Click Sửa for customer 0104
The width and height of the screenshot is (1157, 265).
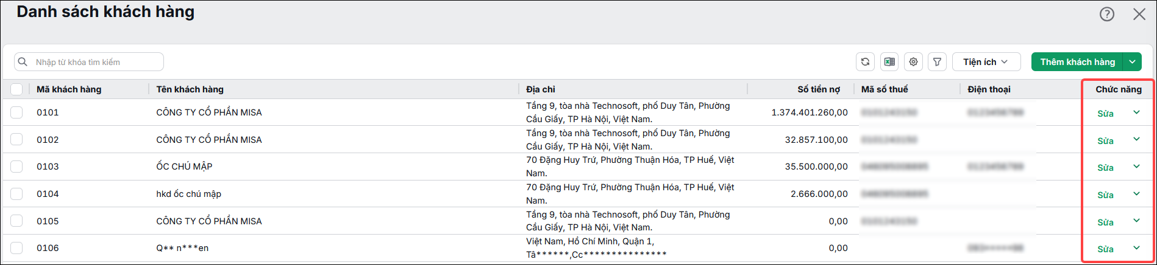(1105, 195)
